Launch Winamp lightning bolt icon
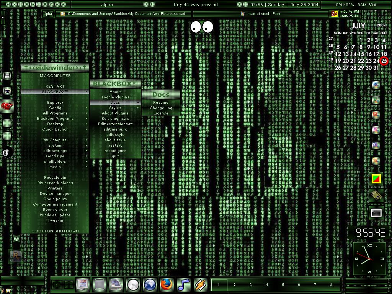Image resolution: width=392 pixels, height=294 pixels. 201,285
